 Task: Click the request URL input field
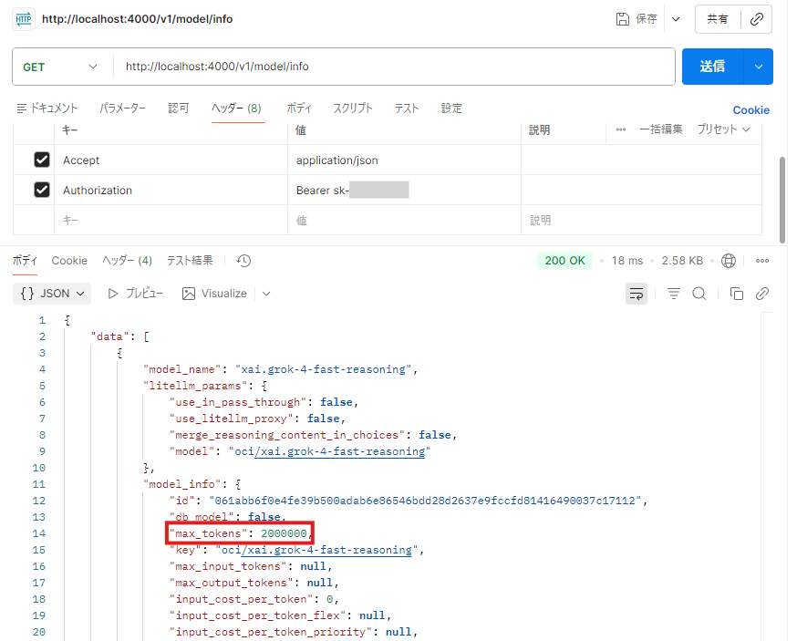coord(394,67)
